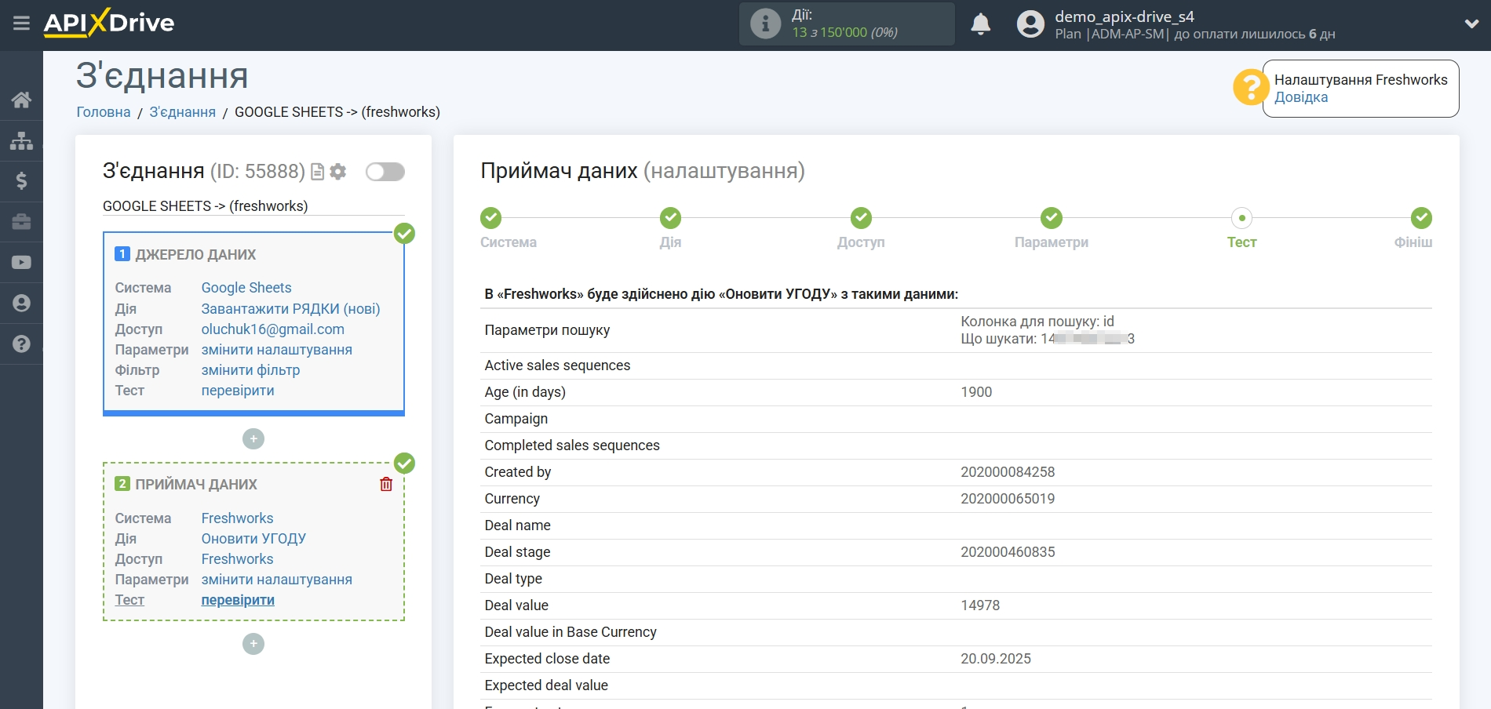1491x709 pixels.
Task: Go to the home icon in the sidebar
Action: tap(21, 100)
